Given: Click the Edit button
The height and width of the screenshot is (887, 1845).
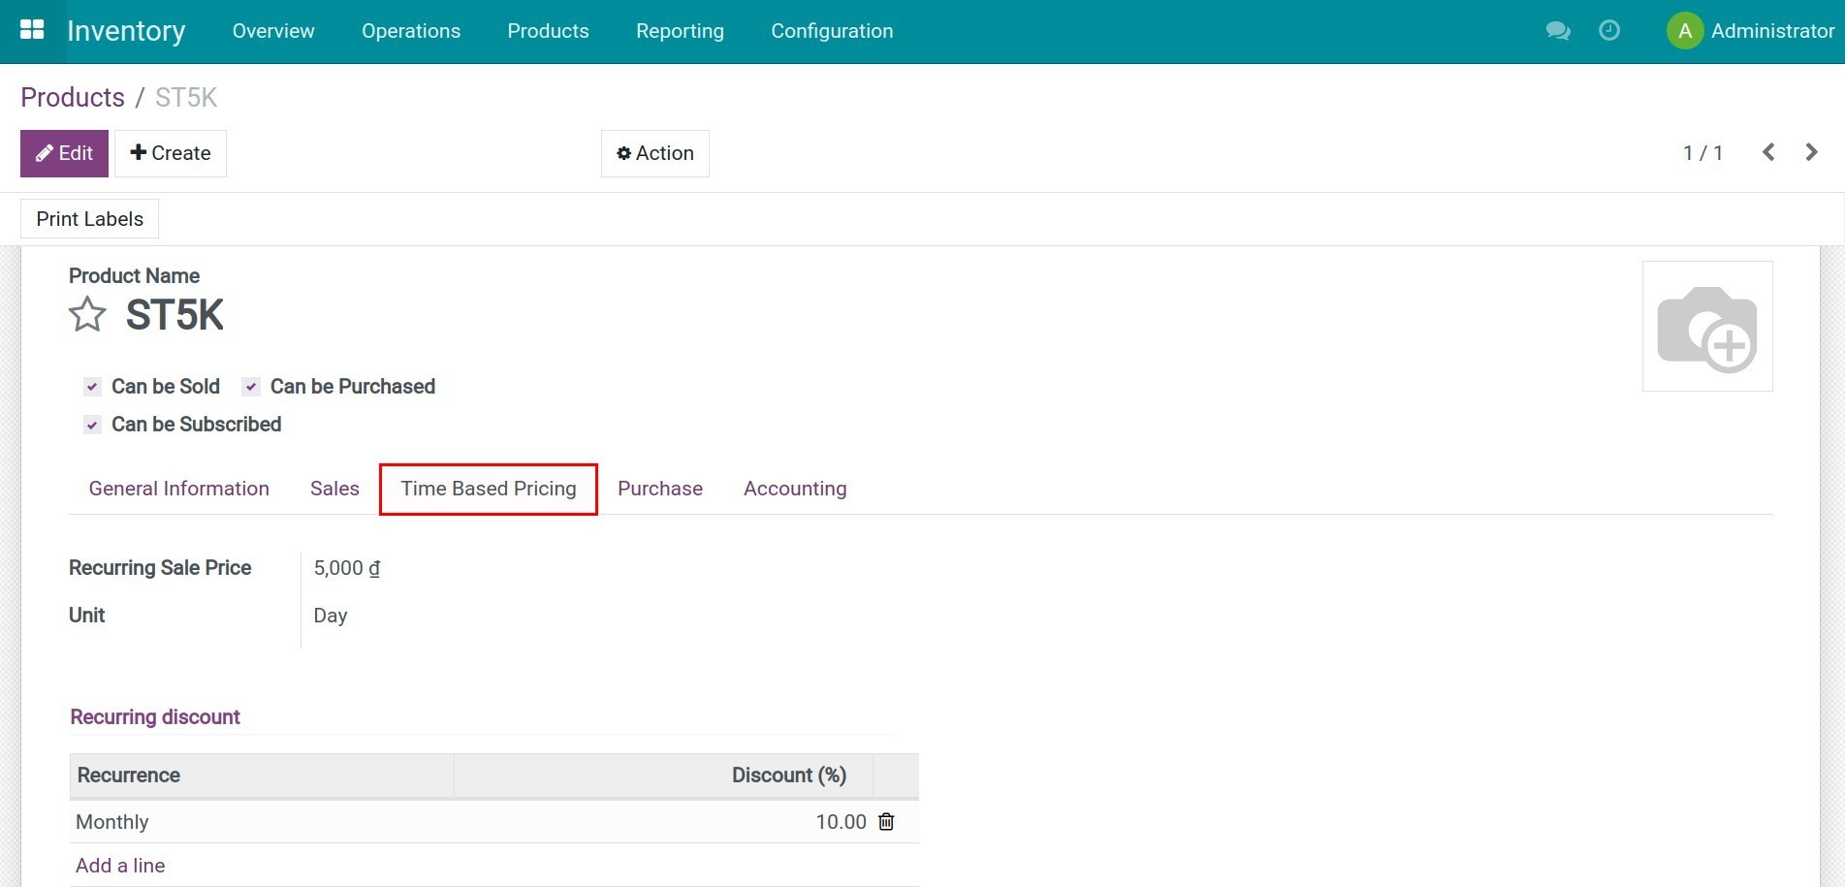Looking at the screenshot, I should 64,152.
